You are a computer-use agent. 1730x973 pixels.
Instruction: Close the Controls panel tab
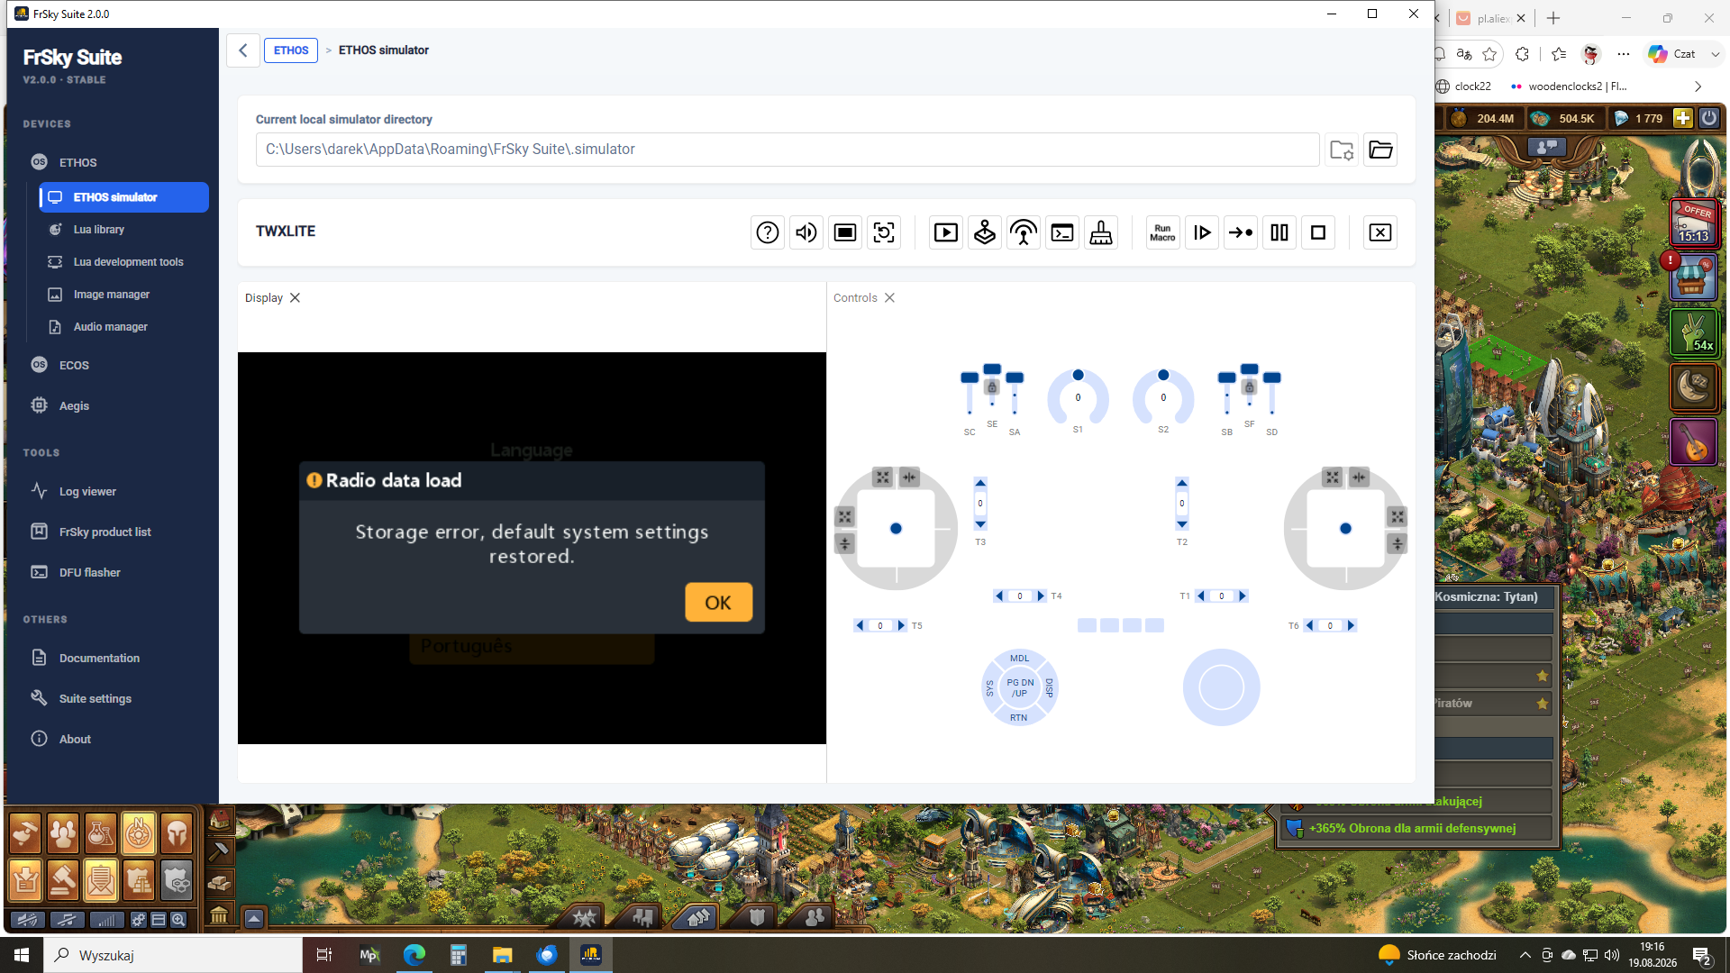(x=889, y=298)
